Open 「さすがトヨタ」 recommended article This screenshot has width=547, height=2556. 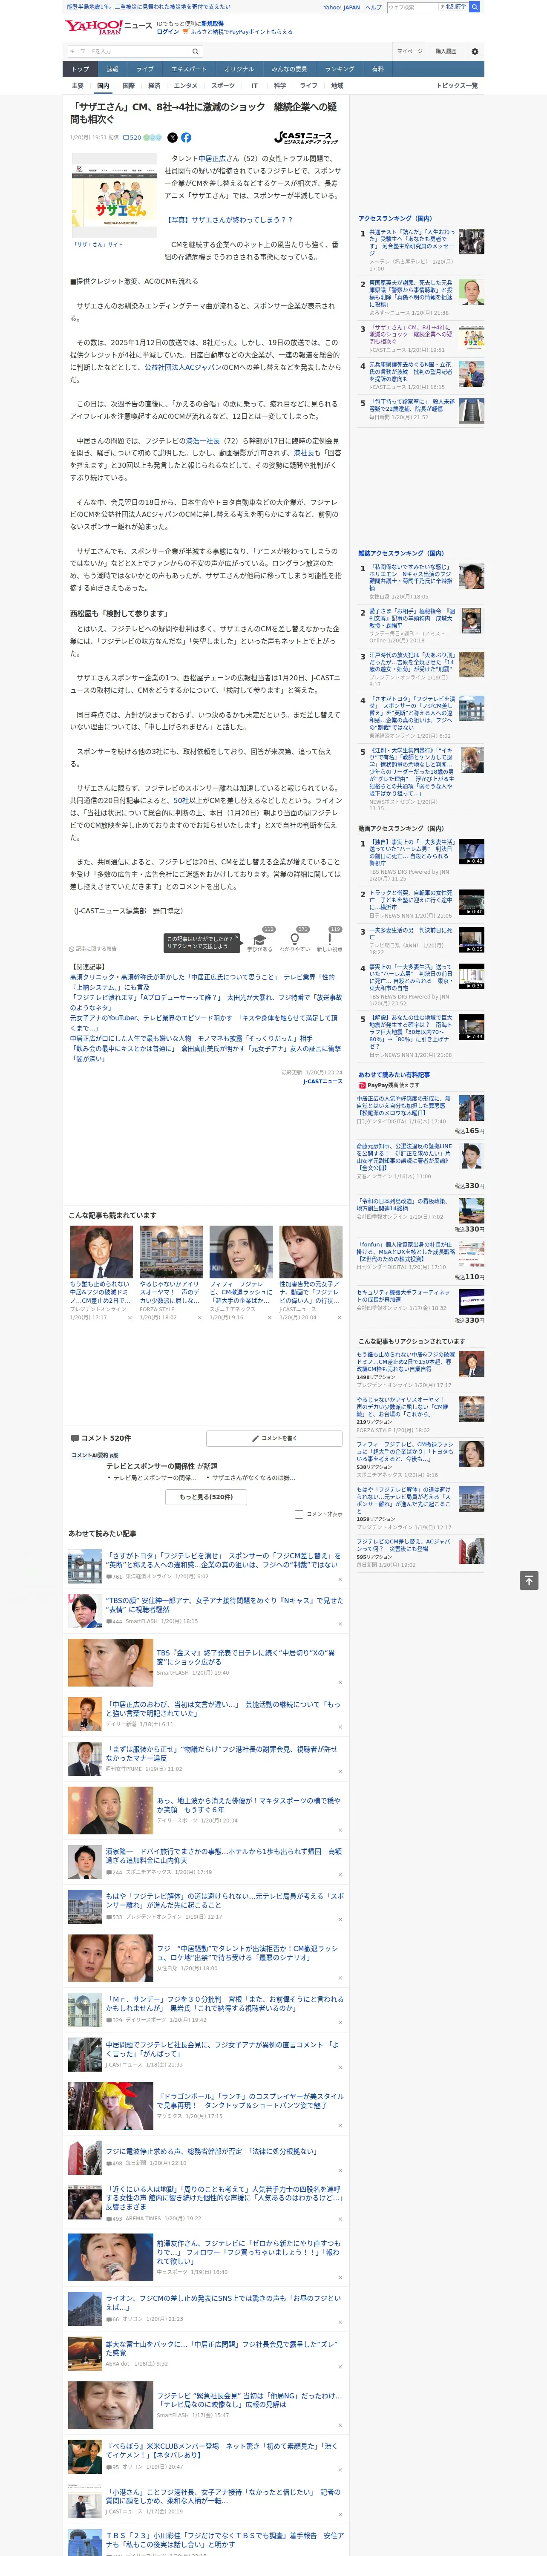pos(222,1560)
